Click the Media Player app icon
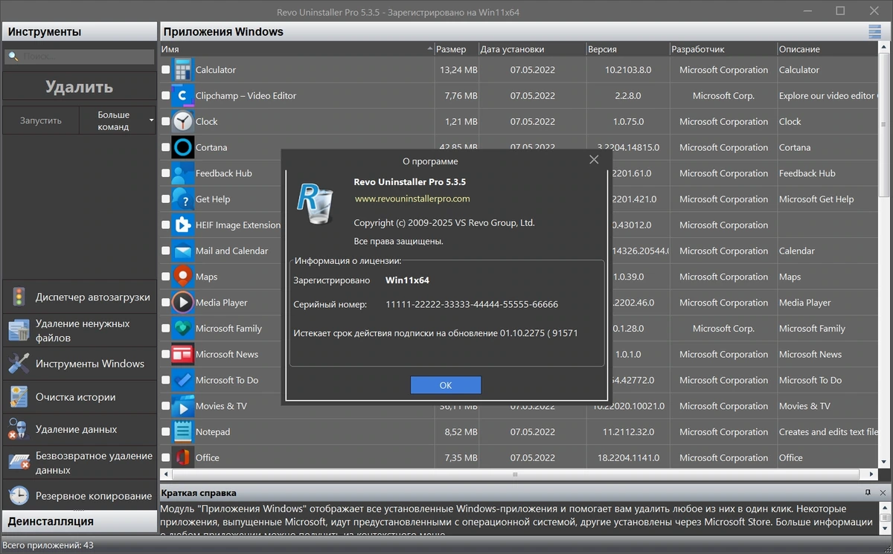 click(182, 303)
